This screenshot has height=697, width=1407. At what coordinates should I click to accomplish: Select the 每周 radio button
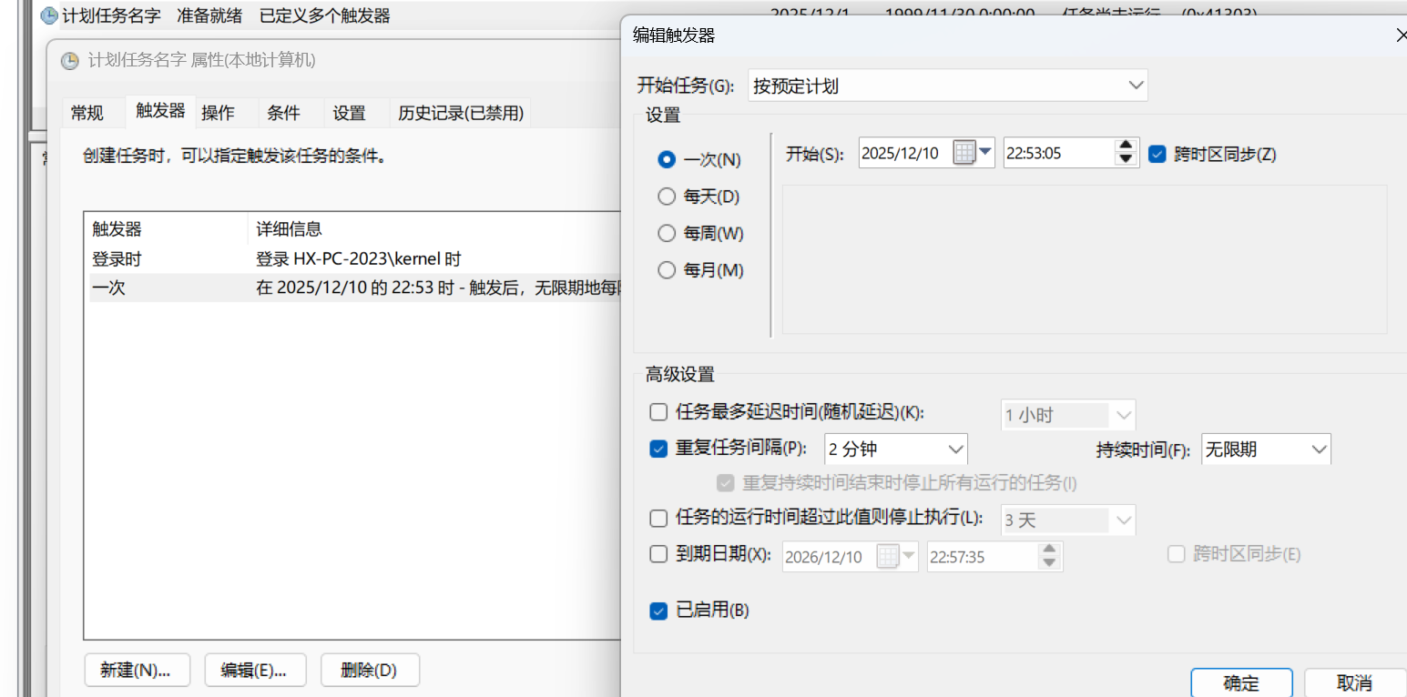click(667, 234)
